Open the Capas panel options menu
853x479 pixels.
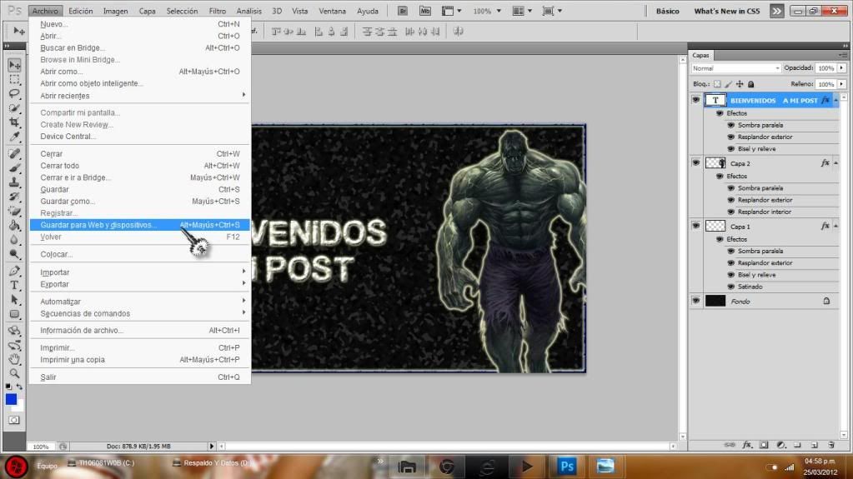(843, 56)
